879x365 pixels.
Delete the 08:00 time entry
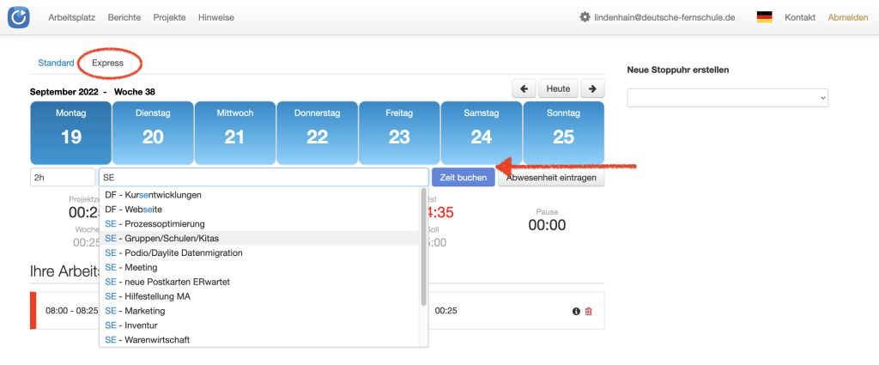[589, 311]
